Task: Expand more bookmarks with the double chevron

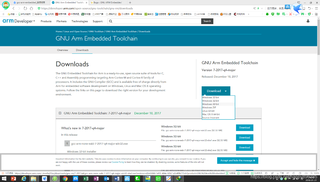Action: (248, 14)
